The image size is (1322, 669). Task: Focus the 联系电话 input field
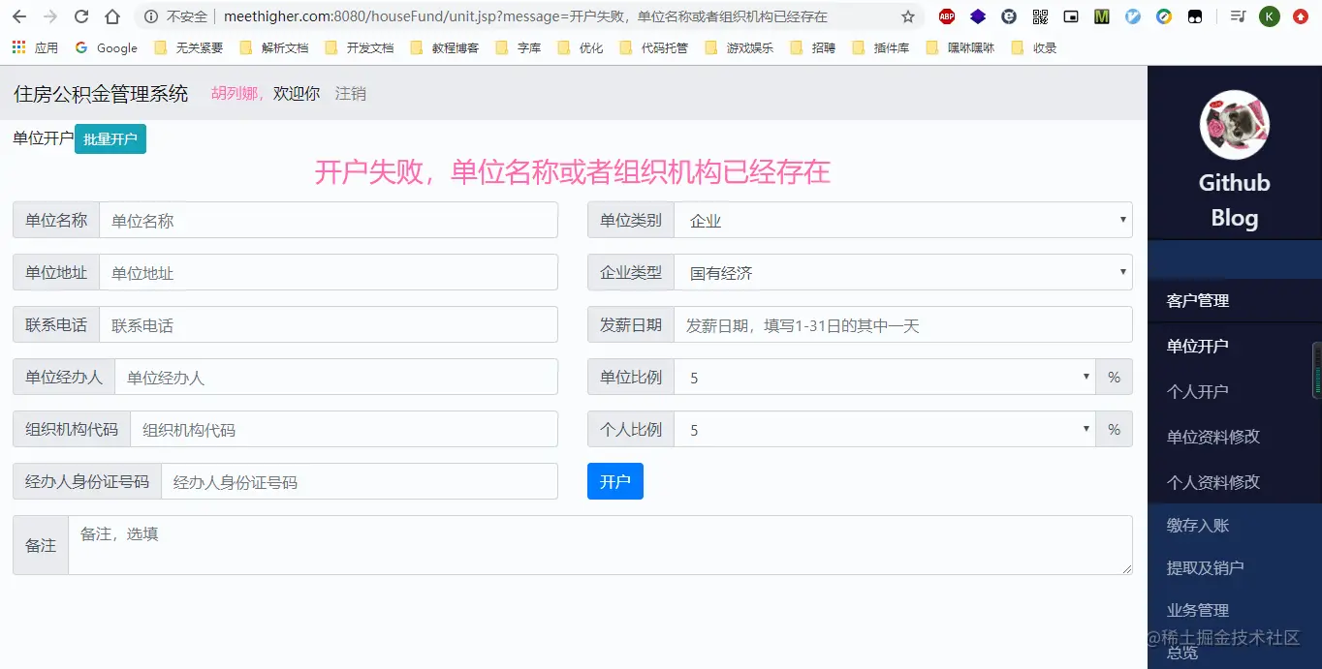coord(329,324)
